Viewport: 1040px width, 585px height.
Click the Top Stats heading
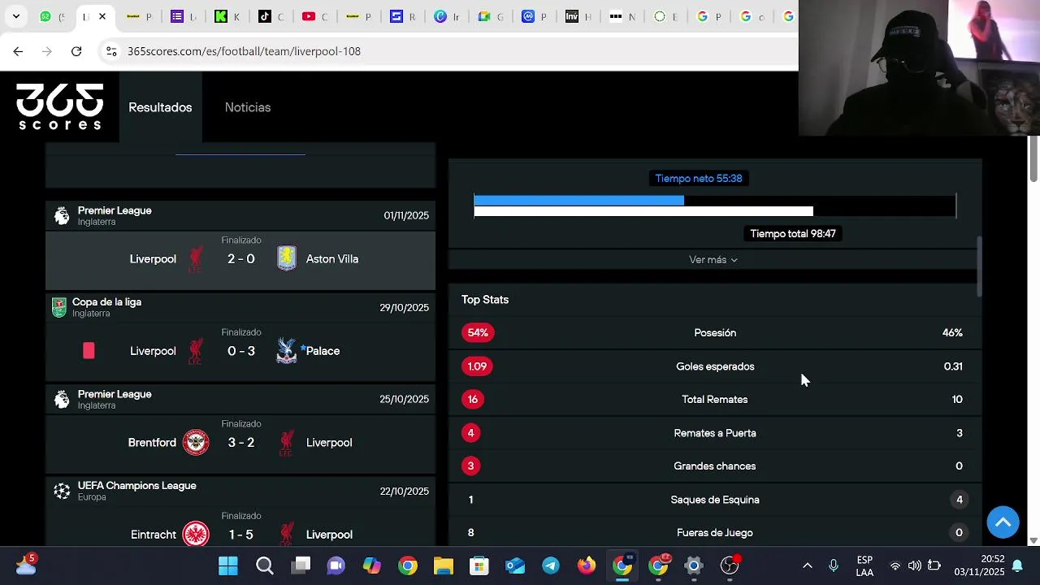coord(485,300)
